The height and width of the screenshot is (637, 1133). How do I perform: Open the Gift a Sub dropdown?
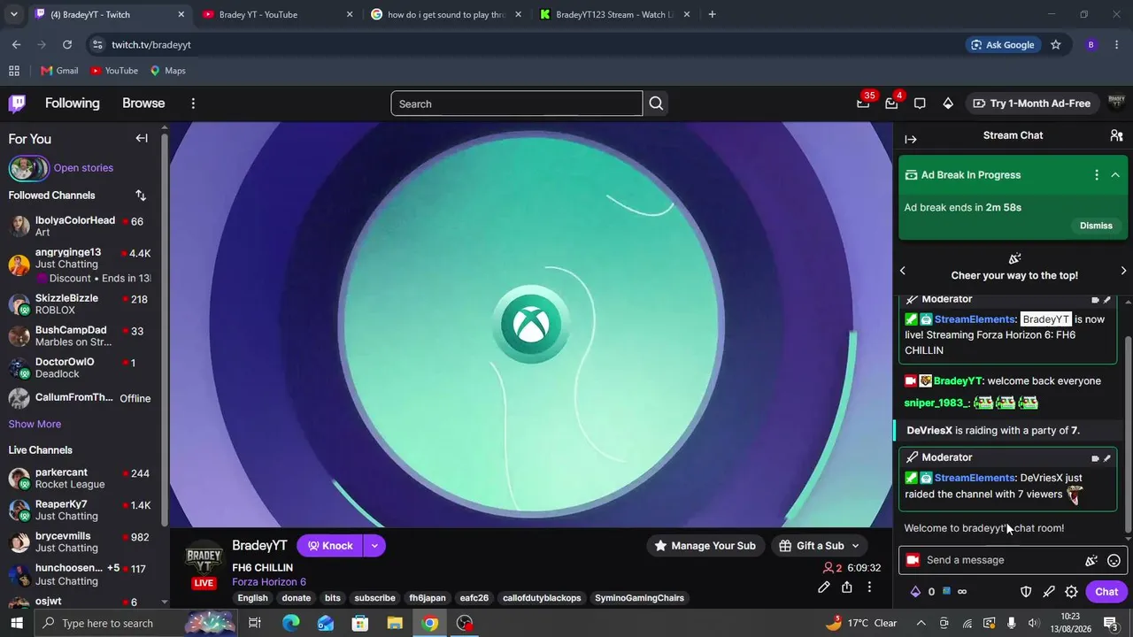(x=819, y=546)
